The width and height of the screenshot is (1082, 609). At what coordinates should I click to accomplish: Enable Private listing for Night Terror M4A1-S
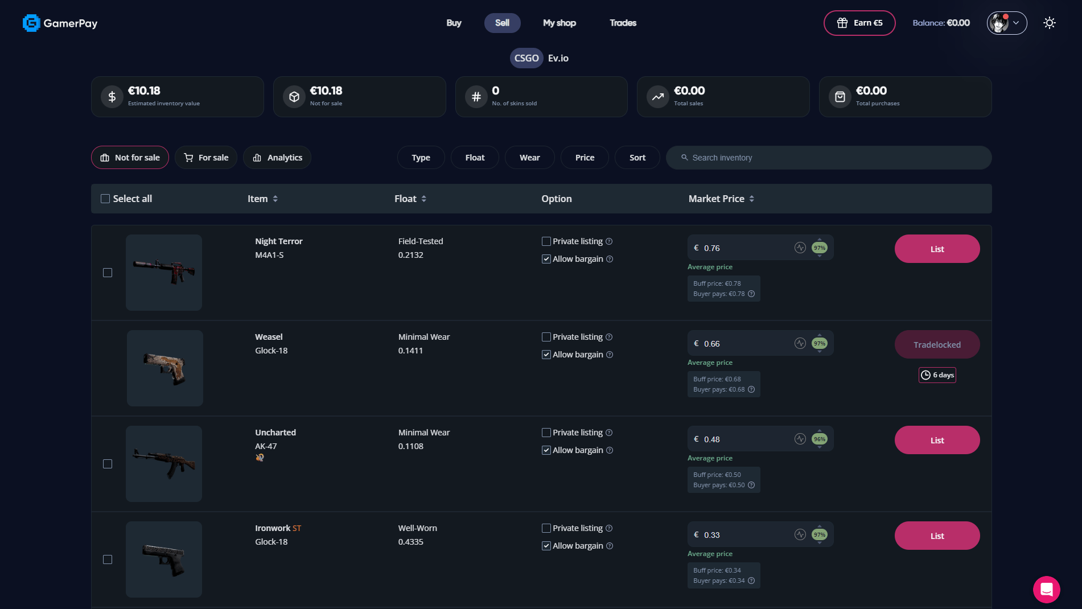click(546, 241)
